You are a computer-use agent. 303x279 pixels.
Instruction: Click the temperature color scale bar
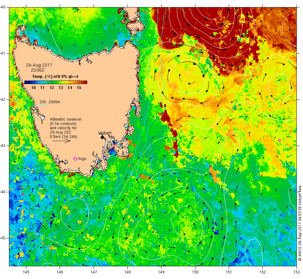[56, 82]
